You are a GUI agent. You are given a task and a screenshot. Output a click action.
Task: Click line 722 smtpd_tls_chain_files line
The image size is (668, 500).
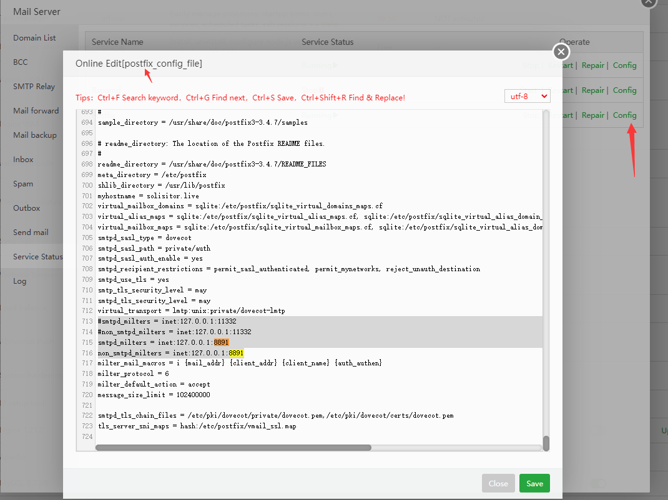pyautogui.click(x=276, y=416)
